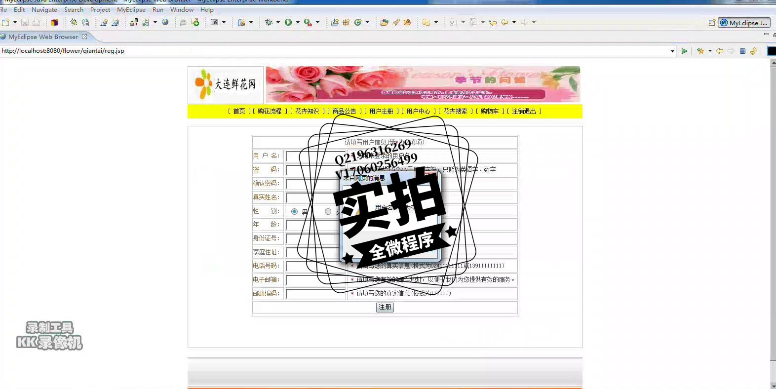Open the Edit menu

19,9
